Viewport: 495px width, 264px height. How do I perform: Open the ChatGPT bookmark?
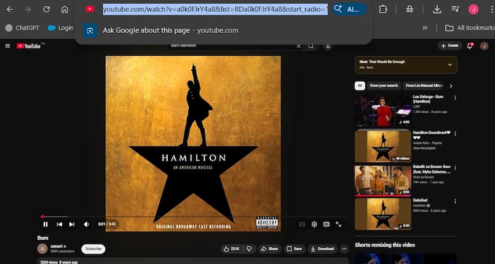point(22,28)
